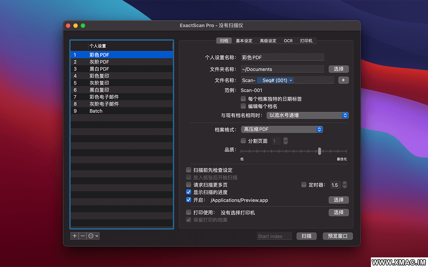Select 彩色电子邮件 profile row
The height and width of the screenshot is (267, 428).
[x=122, y=97]
